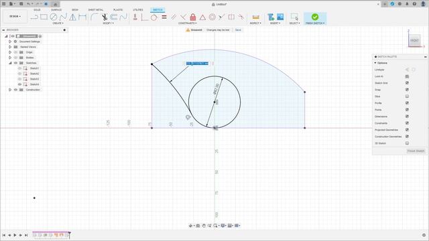Toggle the Points checkbox
This screenshot has height=241, width=429.
(x=407, y=110)
